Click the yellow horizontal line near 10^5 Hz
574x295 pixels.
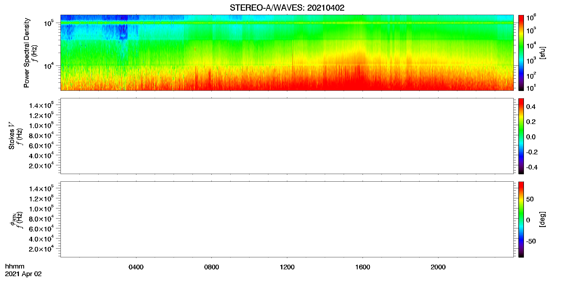click(287, 23)
